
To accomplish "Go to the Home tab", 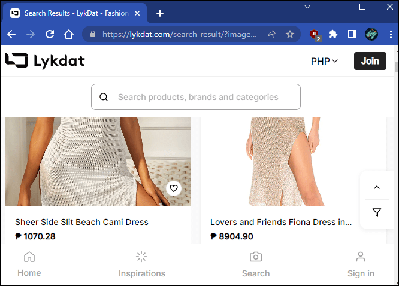I will [x=29, y=264].
